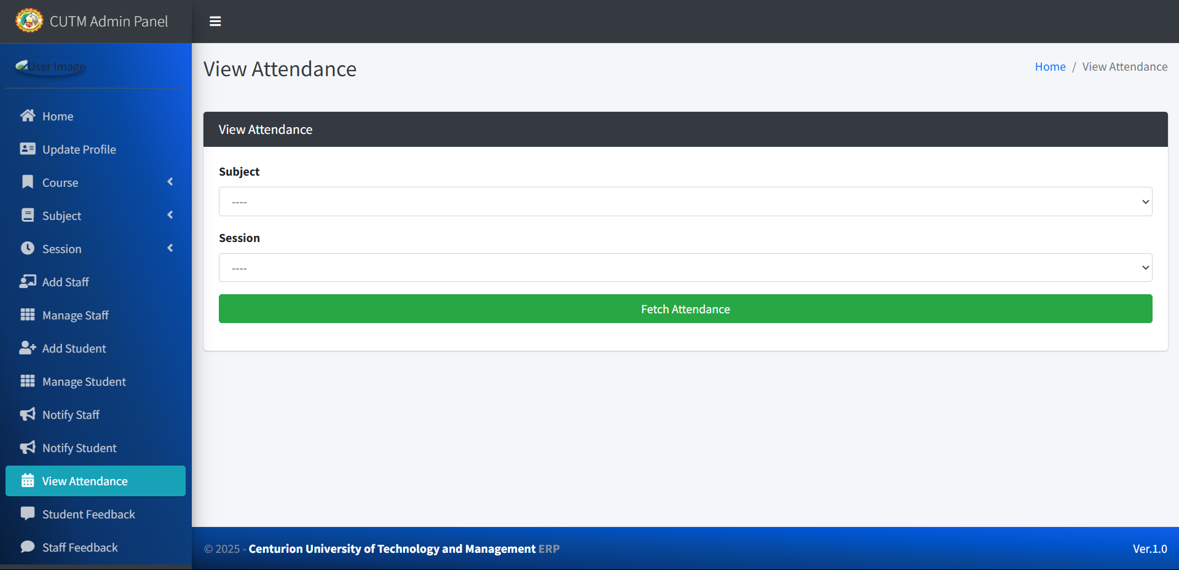Click the View Attendance calendar icon

(x=28, y=480)
